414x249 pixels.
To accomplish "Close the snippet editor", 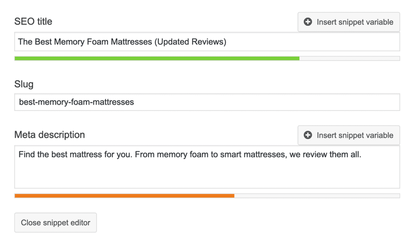I will pyautogui.click(x=55, y=223).
